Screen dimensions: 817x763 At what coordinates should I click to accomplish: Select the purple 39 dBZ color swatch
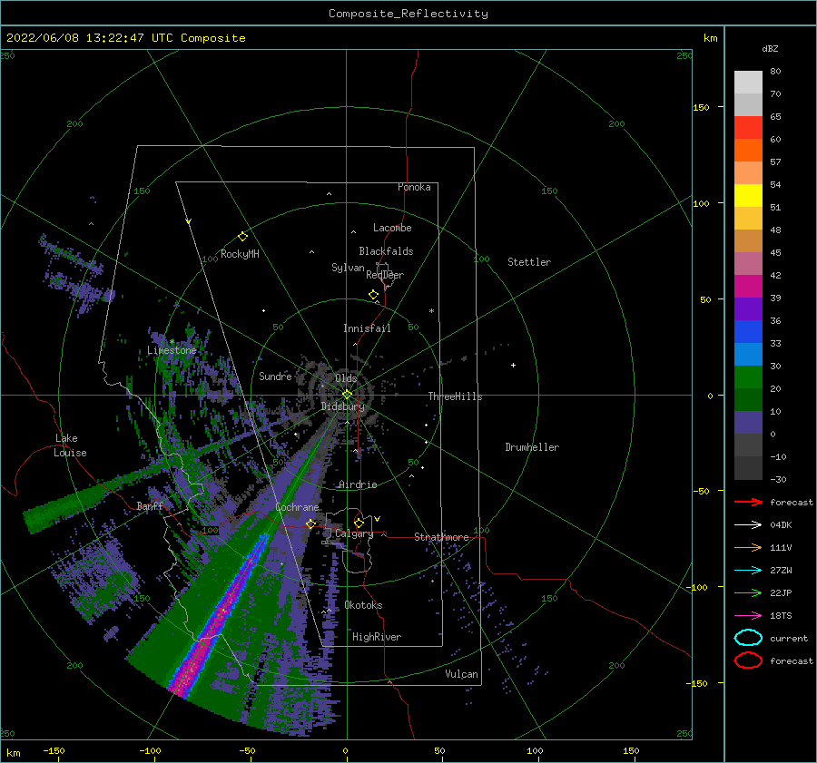click(x=748, y=309)
